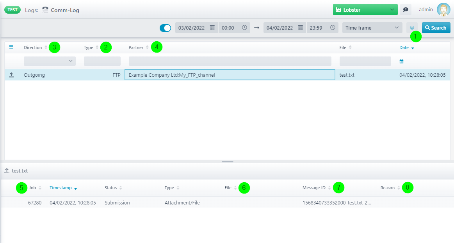Sort by Date column
Viewport: 454px width, 243px height.
point(406,48)
